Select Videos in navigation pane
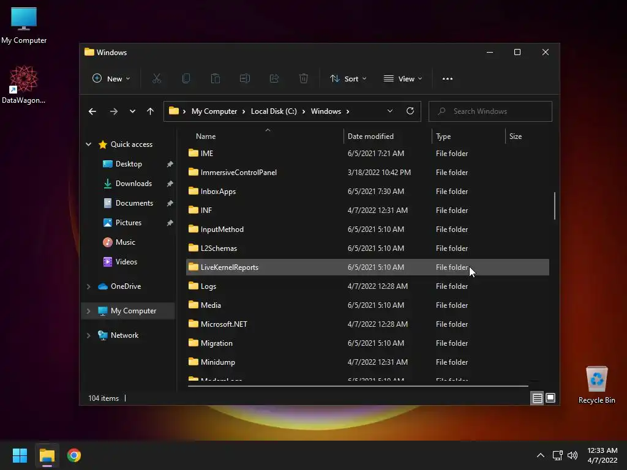 [x=126, y=262]
